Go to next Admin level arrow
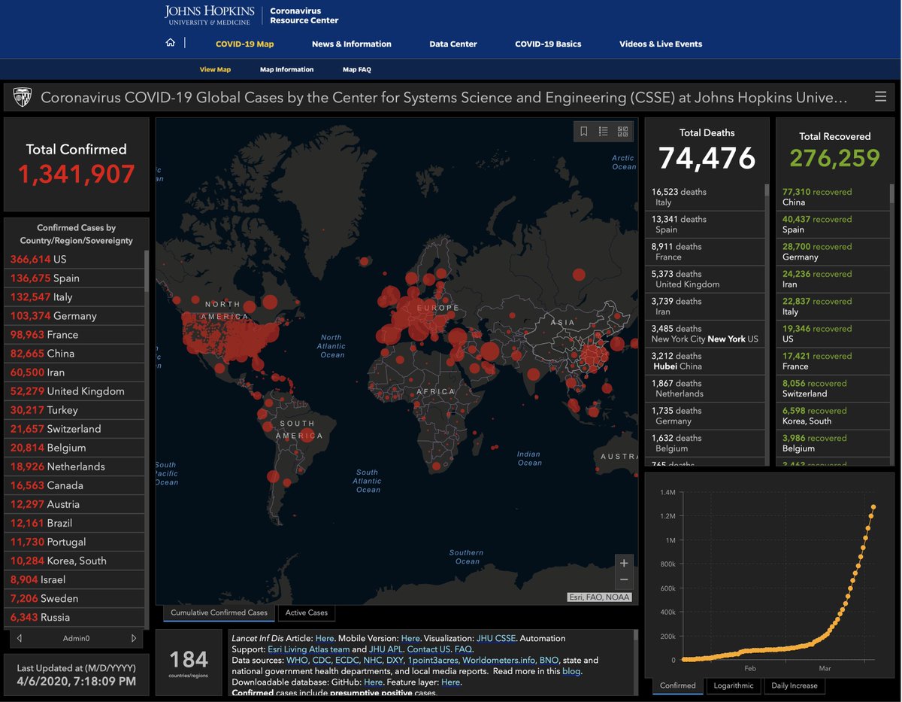 134,638
